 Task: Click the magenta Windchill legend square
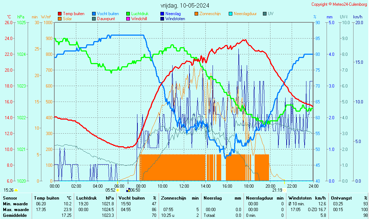(x=128, y=19)
